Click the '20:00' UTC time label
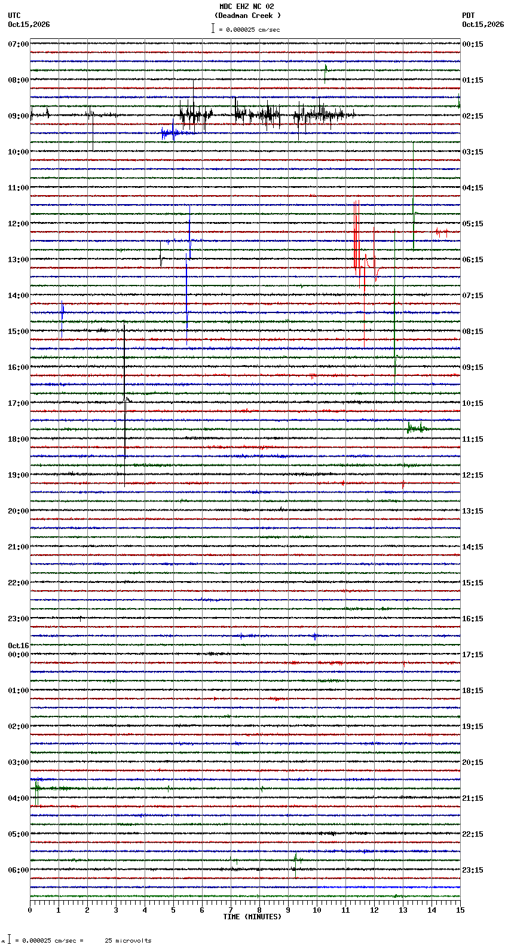Screen dimensions: 508x948 [x=19, y=511]
